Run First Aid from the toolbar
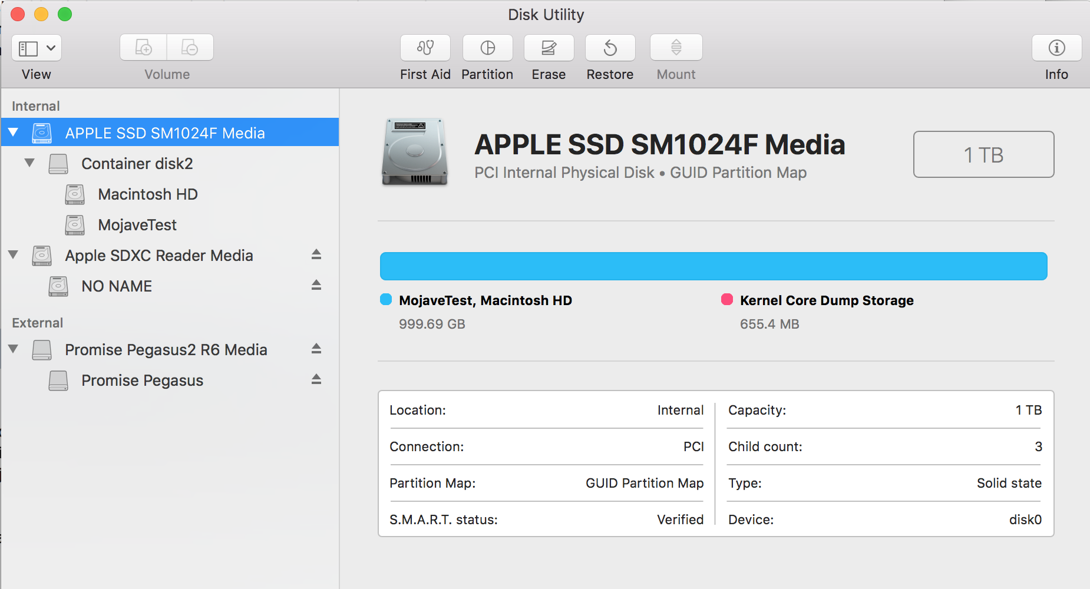This screenshot has height=589, width=1090. click(x=425, y=48)
